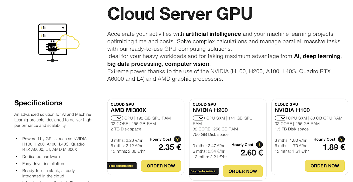Click the Best performance badge on NVIDIA H200 card
353x182 pixels.
[x=204, y=171]
